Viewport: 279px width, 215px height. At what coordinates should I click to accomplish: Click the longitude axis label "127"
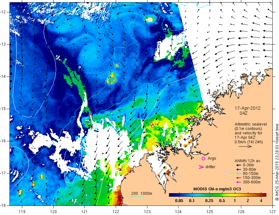point(272,212)
